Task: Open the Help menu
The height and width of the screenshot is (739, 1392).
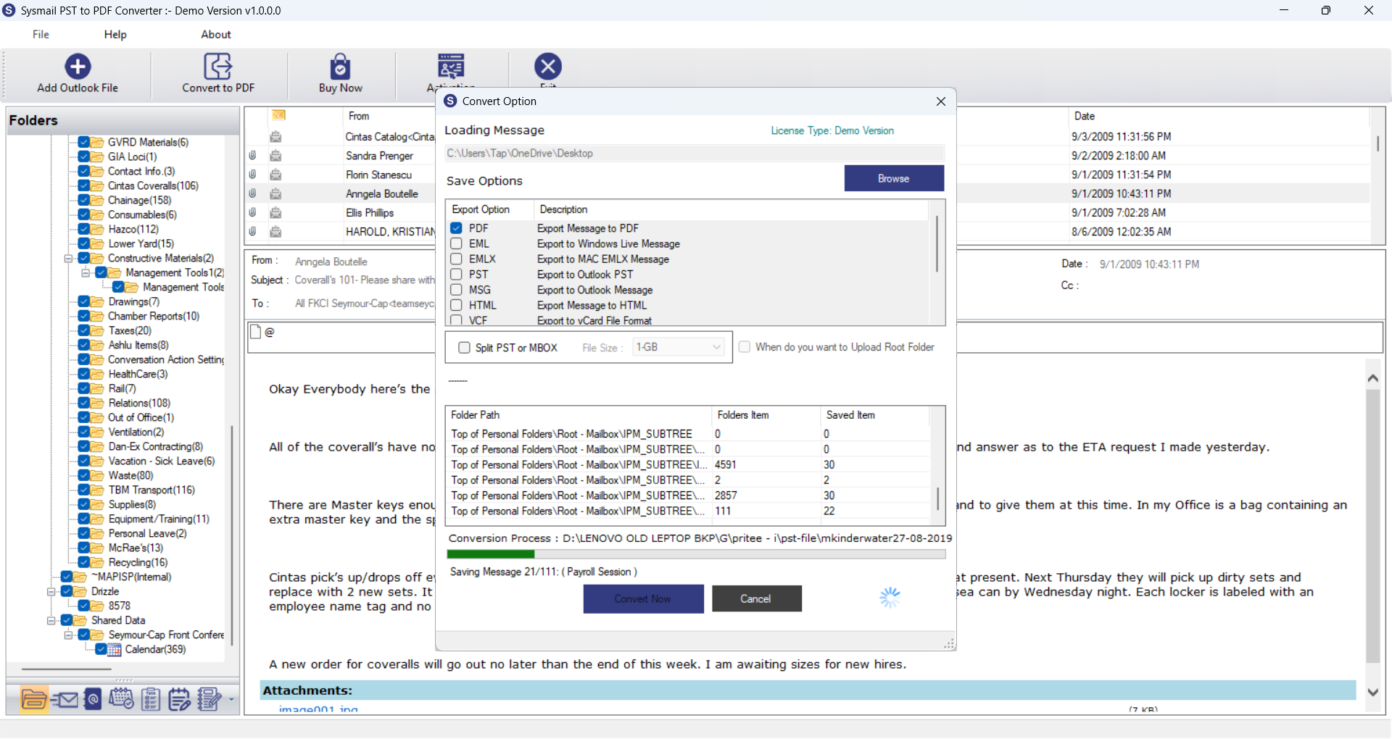Action: 115,35
